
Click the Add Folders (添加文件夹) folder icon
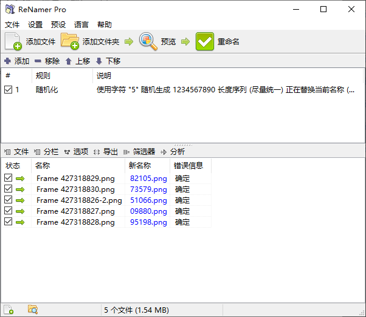(70, 41)
